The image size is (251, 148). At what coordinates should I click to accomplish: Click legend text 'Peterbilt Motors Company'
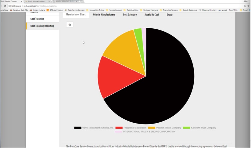(169, 128)
